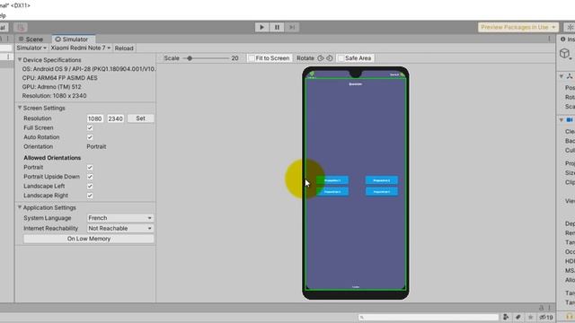Image resolution: width=575 pixels, height=323 pixels.
Task: Toggle the Auto Rotation checkbox
Action: 90,137
